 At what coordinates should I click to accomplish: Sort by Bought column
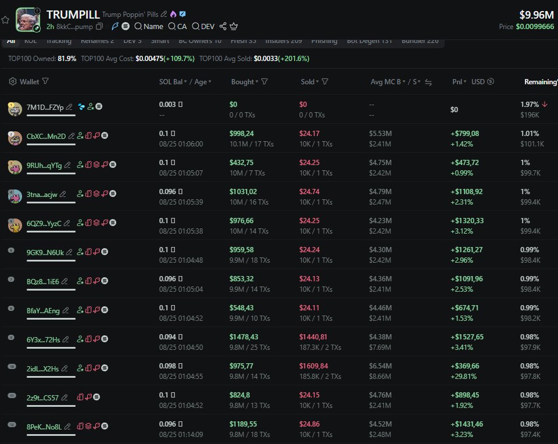tap(245, 82)
